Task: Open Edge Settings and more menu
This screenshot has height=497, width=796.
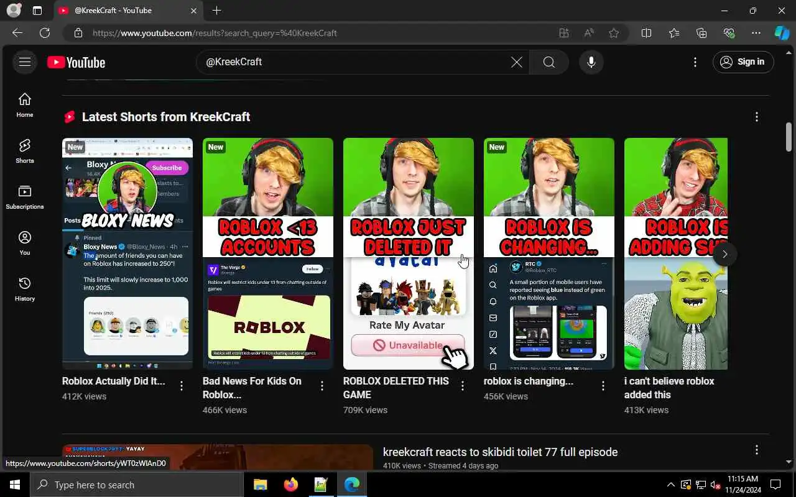Action: point(756,33)
